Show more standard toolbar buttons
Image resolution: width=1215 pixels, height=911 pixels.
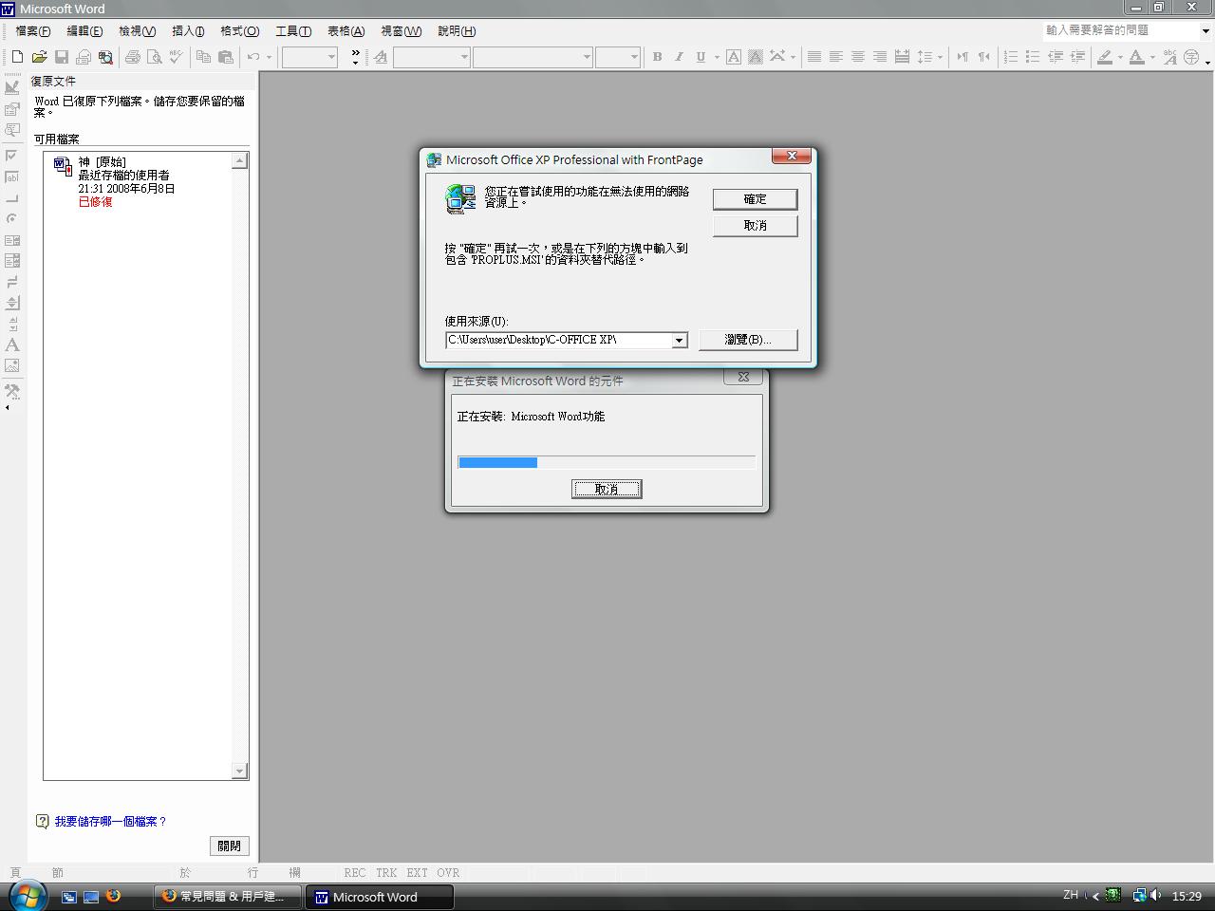tap(355, 57)
